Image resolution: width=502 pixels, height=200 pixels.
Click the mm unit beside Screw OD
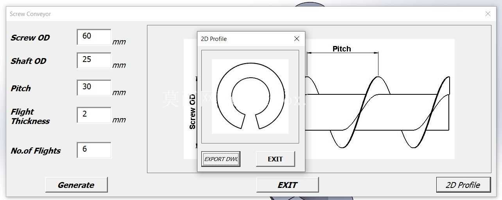(x=119, y=42)
